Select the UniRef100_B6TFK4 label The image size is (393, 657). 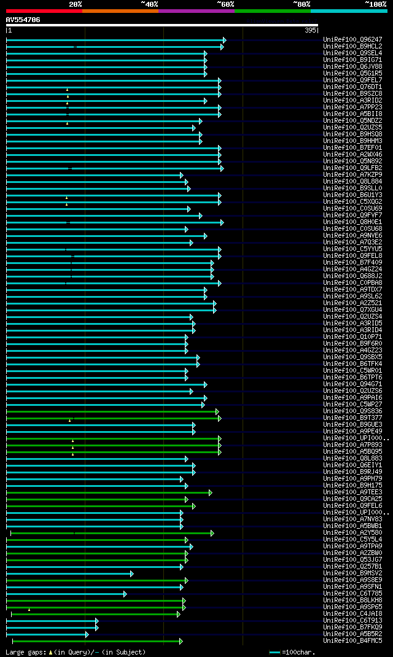[352, 364]
